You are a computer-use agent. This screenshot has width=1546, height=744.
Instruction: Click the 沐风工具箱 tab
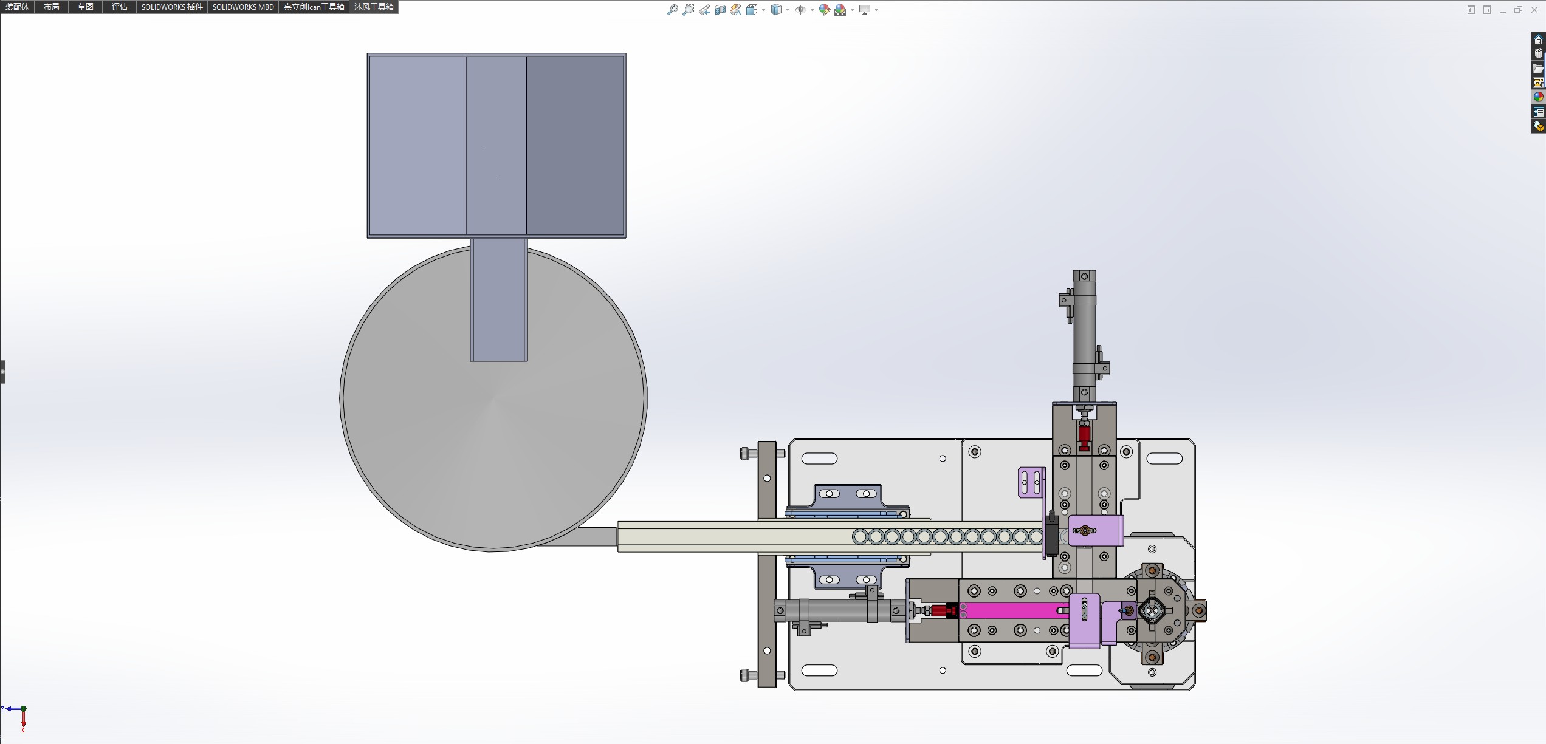point(374,7)
